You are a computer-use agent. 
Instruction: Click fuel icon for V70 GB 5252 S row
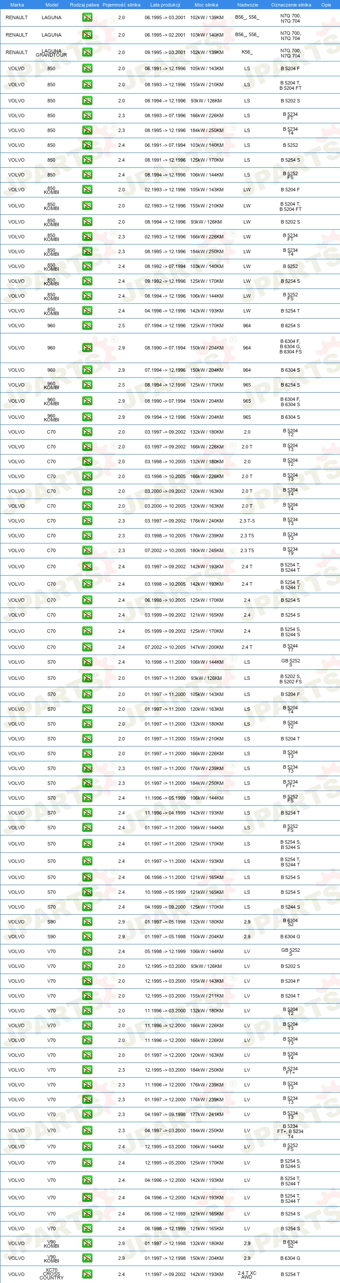click(x=87, y=951)
